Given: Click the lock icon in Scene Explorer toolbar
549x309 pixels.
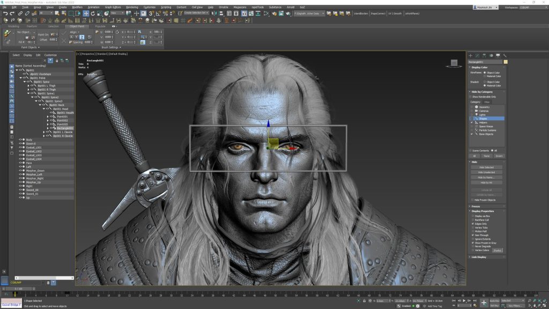Looking at the screenshot, I should [x=57, y=61].
